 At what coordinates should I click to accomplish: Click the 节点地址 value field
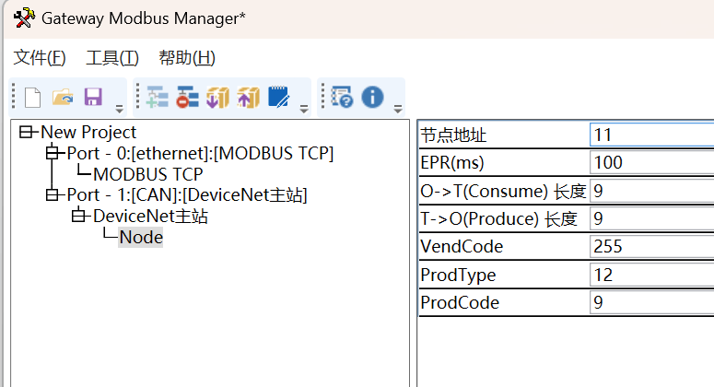pyautogui.click(x=651, y=135)
